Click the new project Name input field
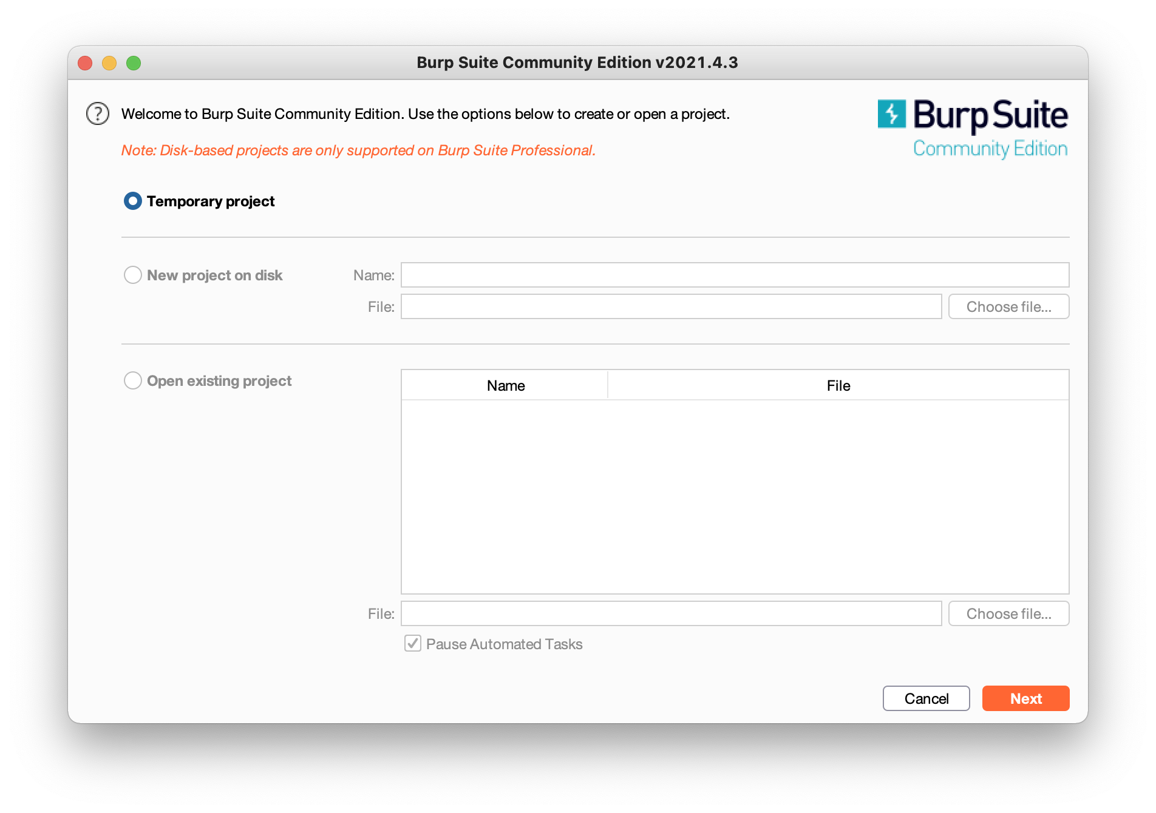This screenshot has height=813, width=1156. coord(735,275)
